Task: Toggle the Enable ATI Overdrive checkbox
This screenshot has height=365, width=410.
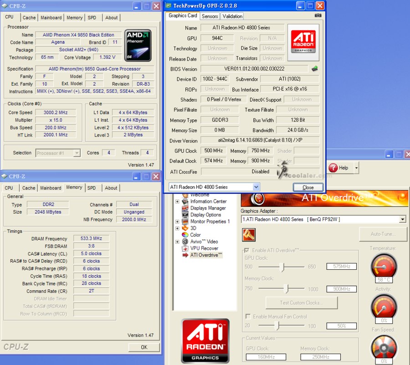Action: (246, 251)
